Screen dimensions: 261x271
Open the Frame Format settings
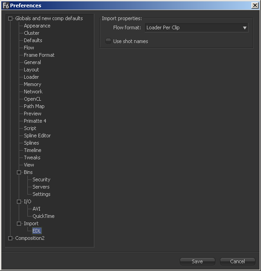click(39, 55)
